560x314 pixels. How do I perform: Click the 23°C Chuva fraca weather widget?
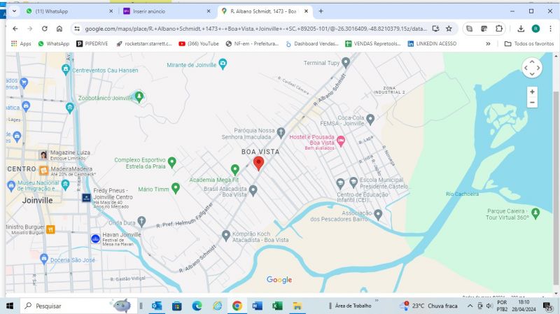(x=428, y=306)
